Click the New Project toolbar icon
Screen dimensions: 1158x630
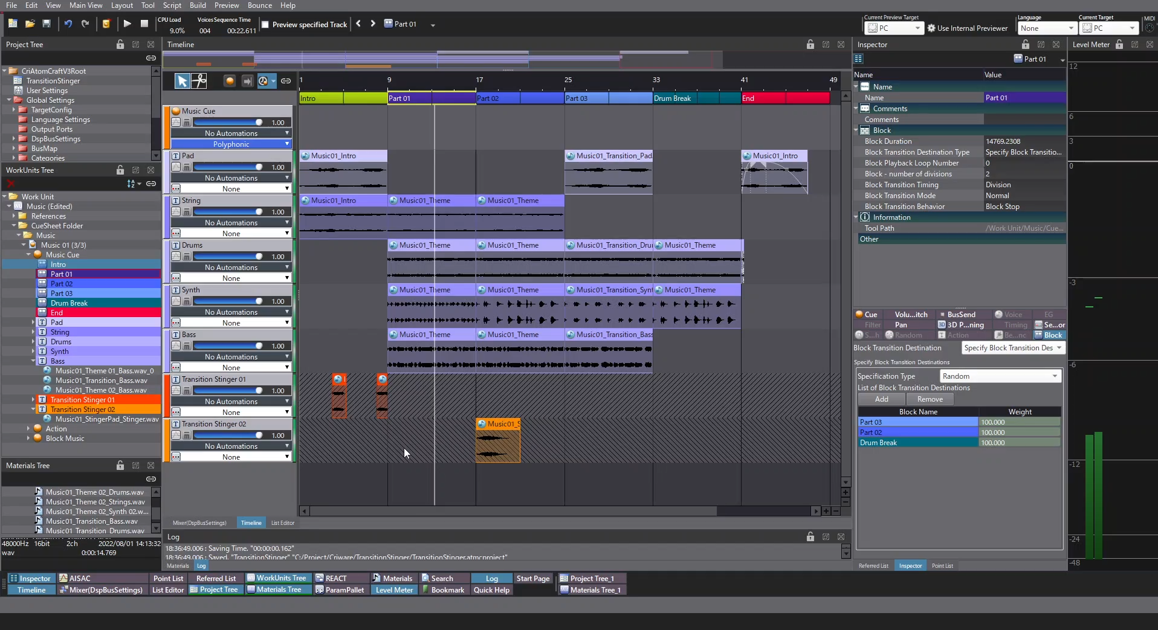pyautogui.click(x=13, y=24)
